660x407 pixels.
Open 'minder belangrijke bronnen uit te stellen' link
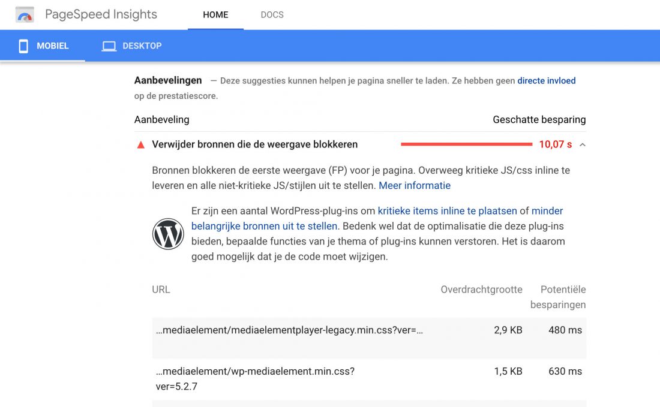(265, 226)
